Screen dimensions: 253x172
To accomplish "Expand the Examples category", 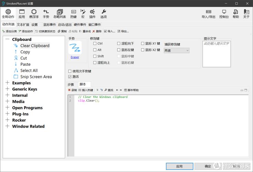I will pos(7,83).
